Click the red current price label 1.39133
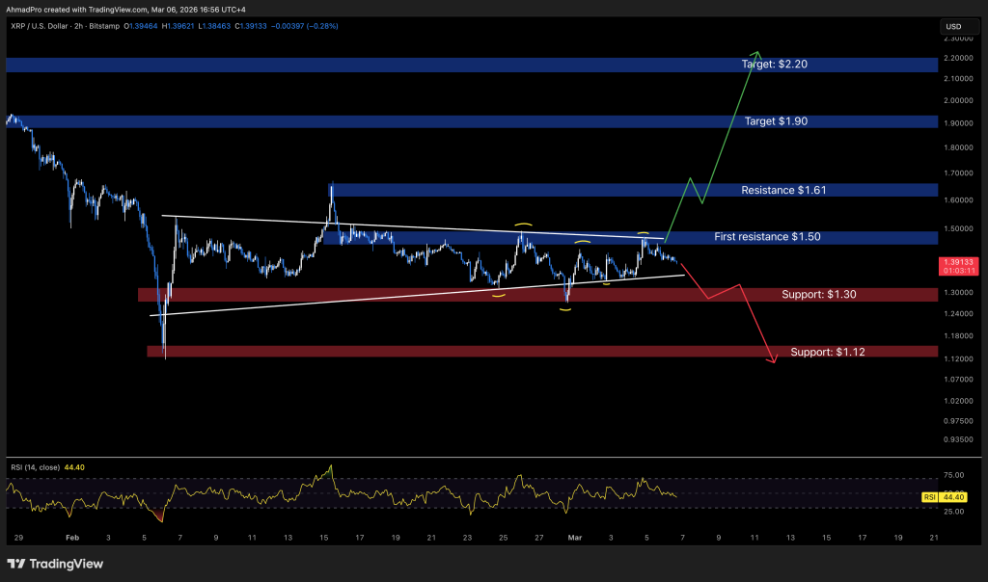The height and width of the screenshot is (582, 988). 957,262
